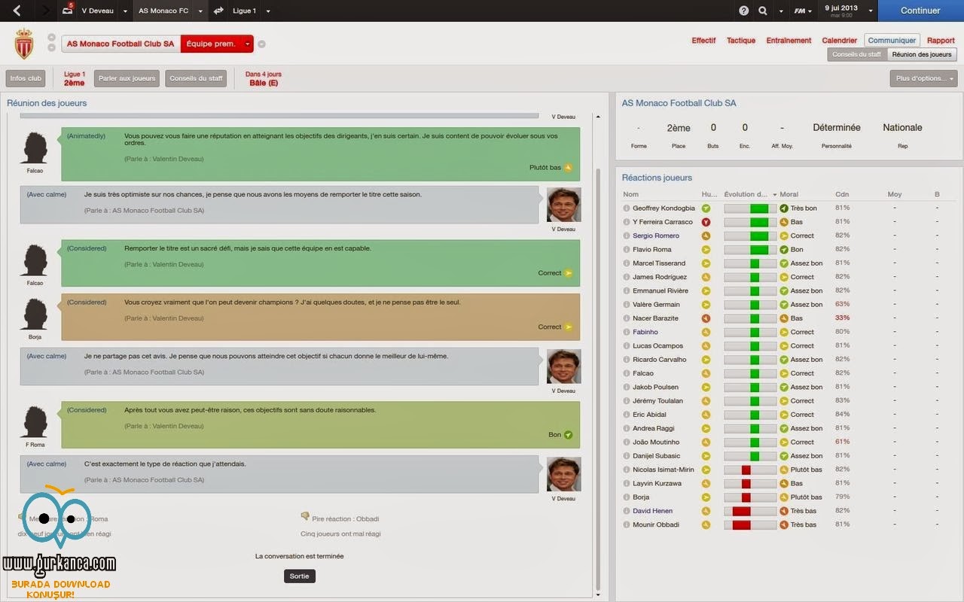
Task: Click the Très bon moral icon for Kondogbia
Action: click(784, 208)
